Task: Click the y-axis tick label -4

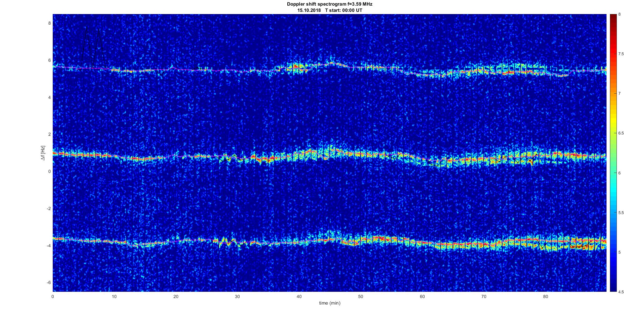Action: (x=49, y=246)
